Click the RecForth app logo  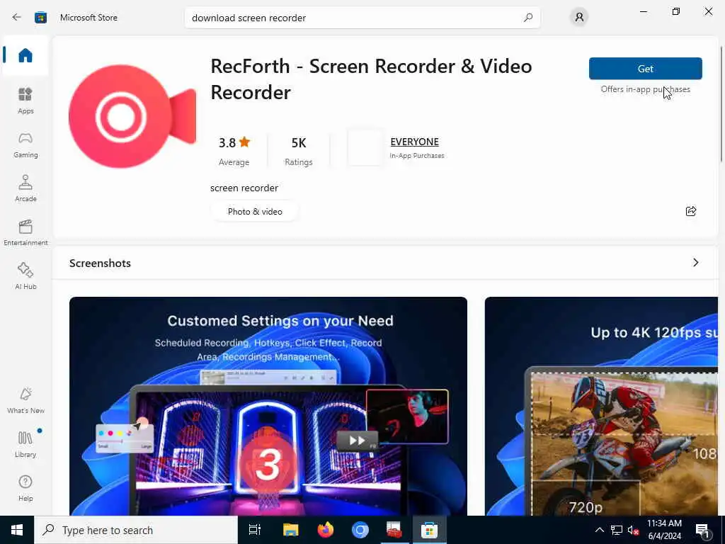(132, 117)
